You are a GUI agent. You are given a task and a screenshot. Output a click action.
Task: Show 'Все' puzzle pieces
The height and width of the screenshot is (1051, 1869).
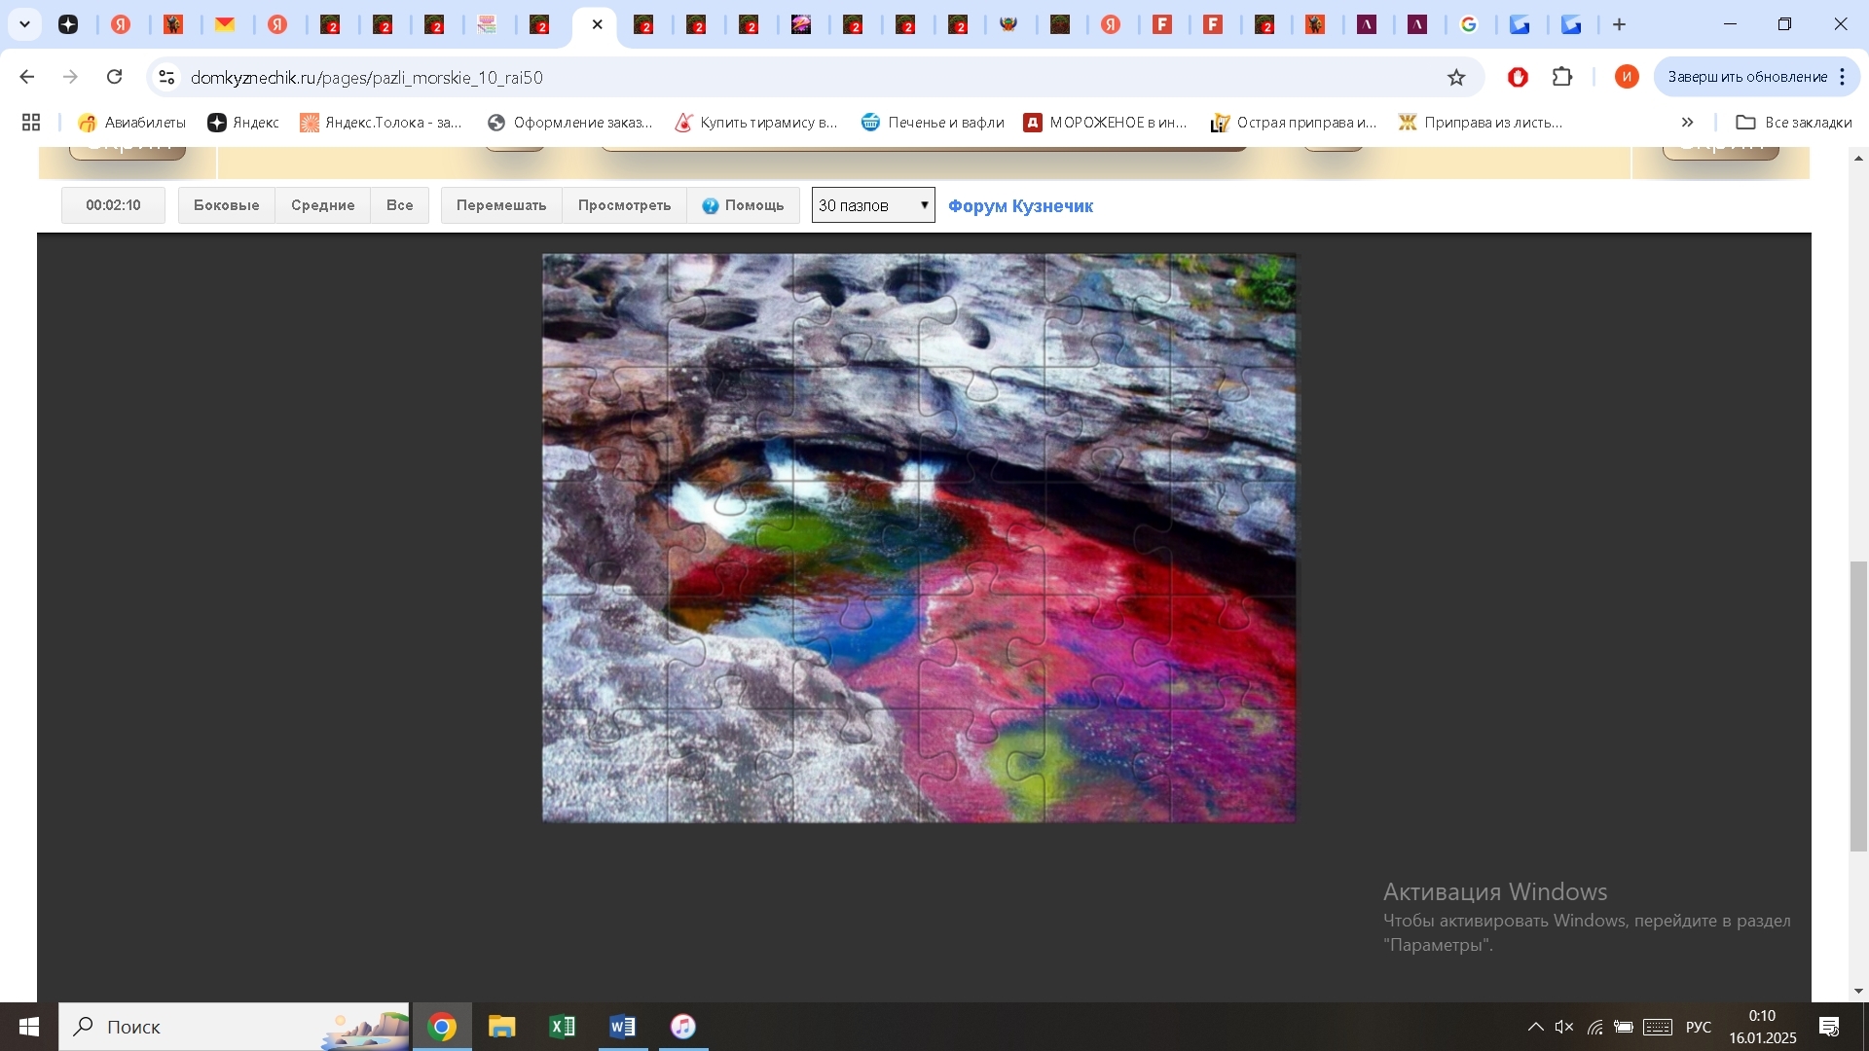click(400, 205)
